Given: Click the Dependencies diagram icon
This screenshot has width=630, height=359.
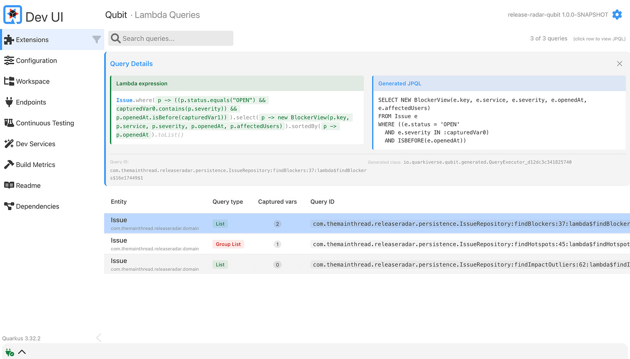Looking at the screenshot, I should 9,206.
